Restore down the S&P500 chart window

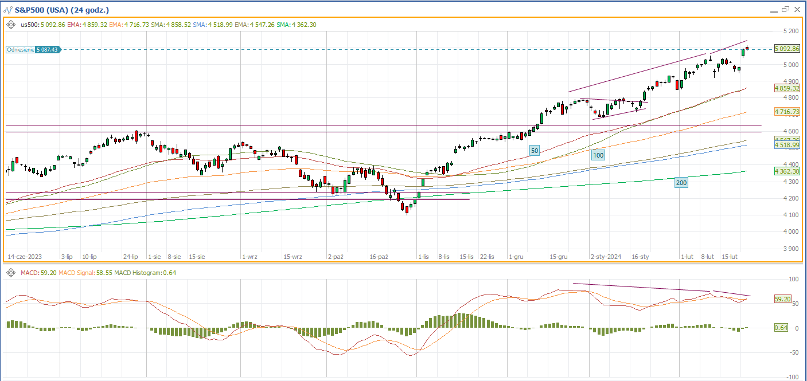pos(785,9)
